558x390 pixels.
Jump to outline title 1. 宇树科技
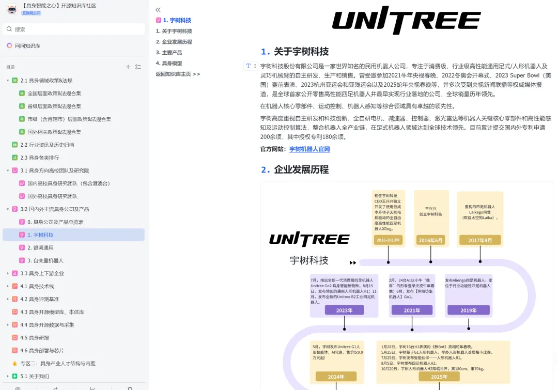pyautogui.click(x=177, y=20)
